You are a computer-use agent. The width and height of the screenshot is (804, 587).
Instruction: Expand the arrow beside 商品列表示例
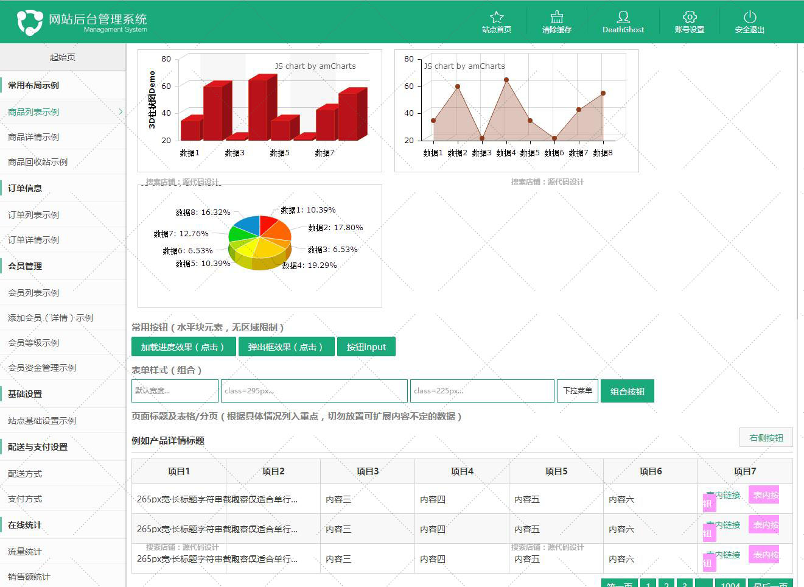[x=121, y=112]
